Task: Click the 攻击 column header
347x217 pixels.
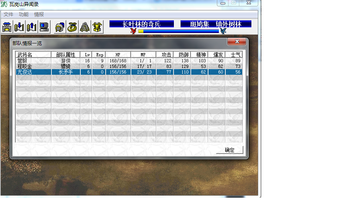Action: coord(166,55)
